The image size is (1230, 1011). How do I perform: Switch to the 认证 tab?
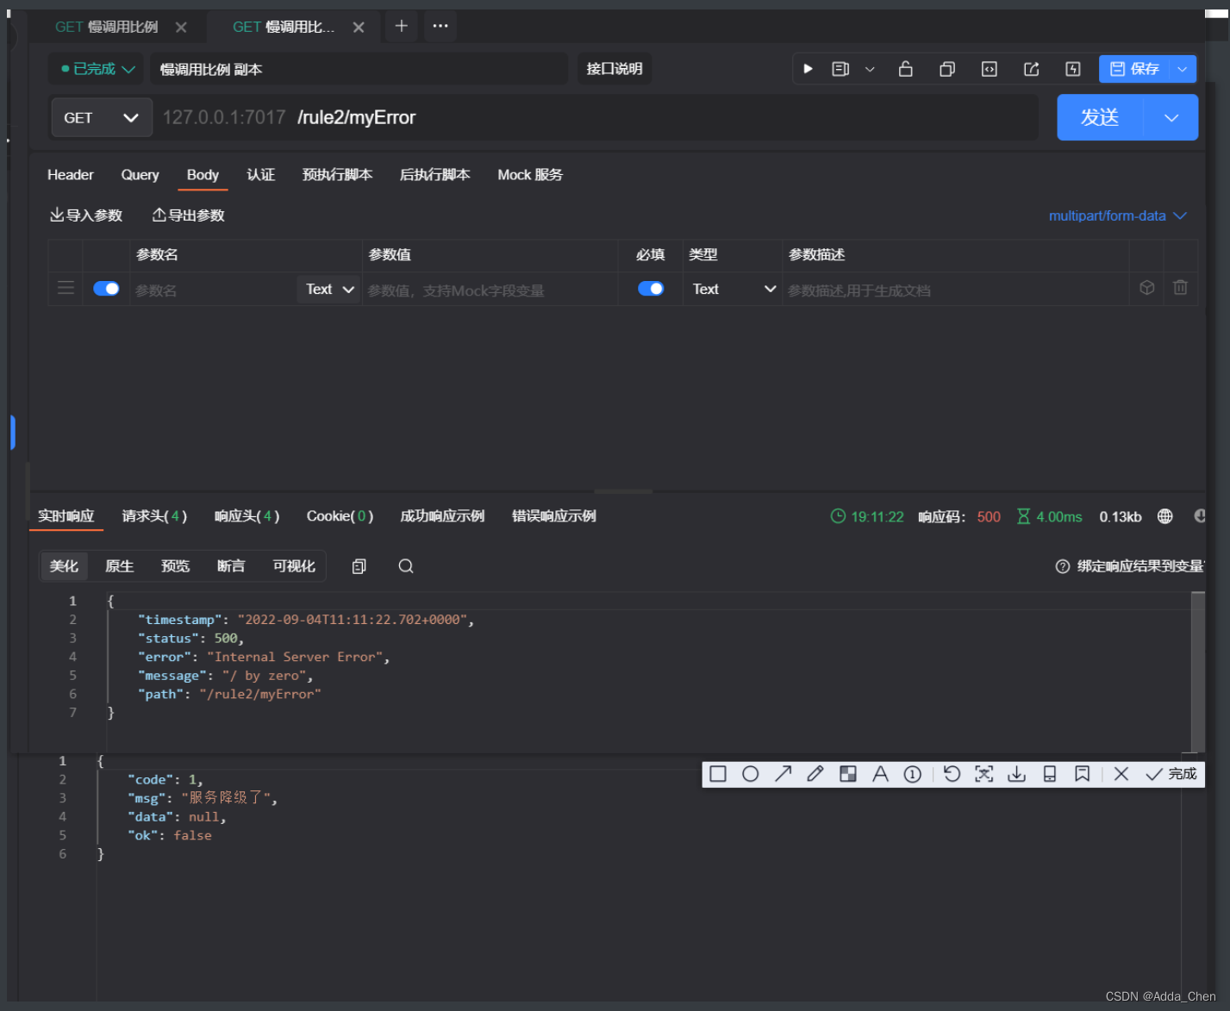(x=261, y=175)
